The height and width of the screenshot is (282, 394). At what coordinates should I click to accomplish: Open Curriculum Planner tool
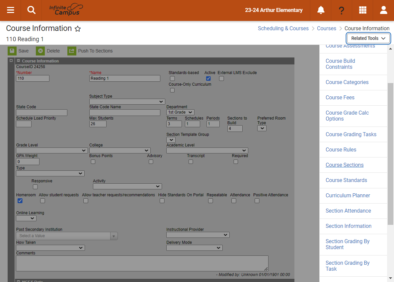(348, 196)
